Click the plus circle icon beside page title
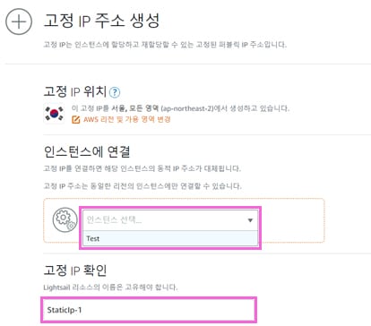 tap(19, 21)
